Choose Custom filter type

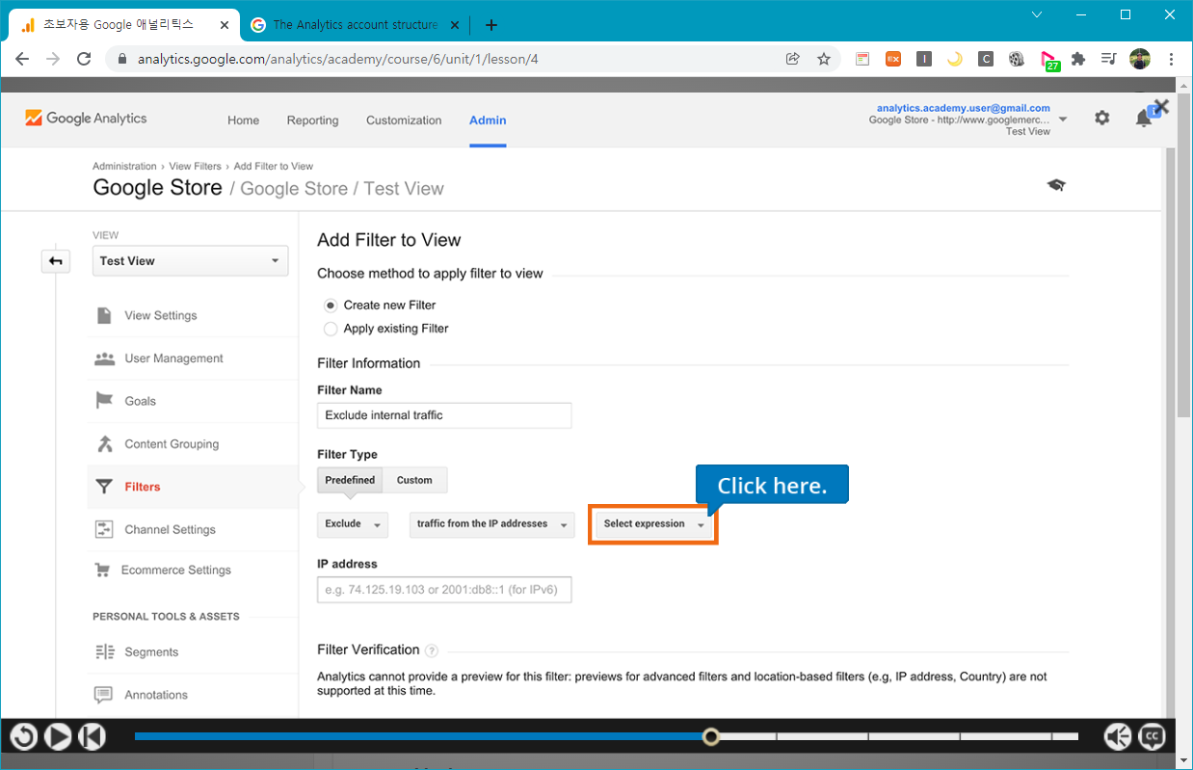[x=414, y=480]
